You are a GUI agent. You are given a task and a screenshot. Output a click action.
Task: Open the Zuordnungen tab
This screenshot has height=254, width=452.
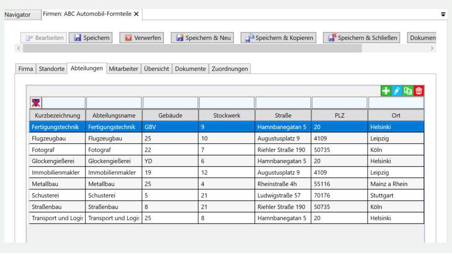[230, 69]
